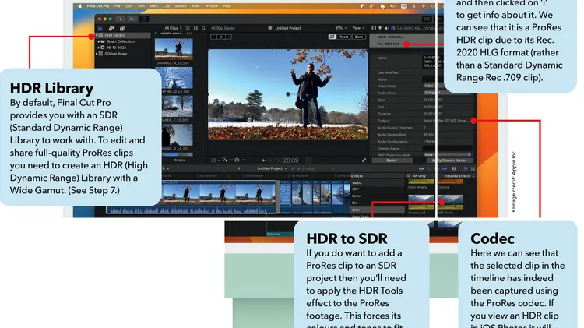Play the viewer with the play button
The width and height of the screenshot is (584, 328).
[263, 160]
